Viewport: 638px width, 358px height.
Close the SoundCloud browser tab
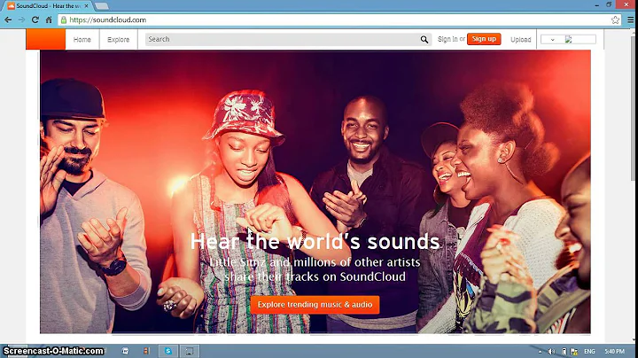(x=86, y=6)
